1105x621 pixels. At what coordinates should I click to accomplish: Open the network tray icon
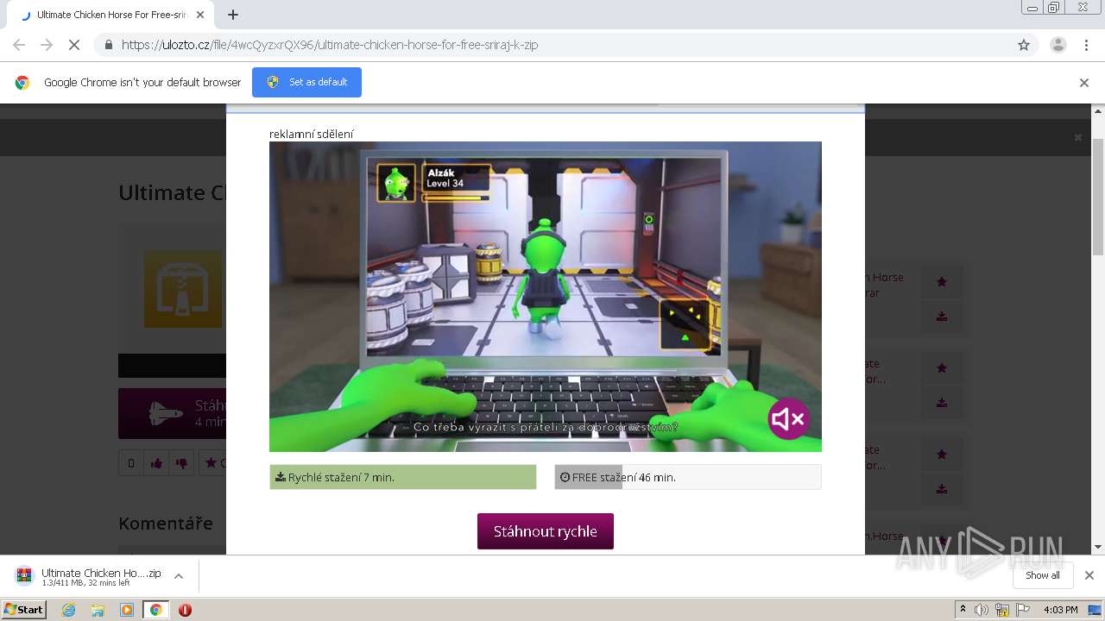[x=1002, y=610]
